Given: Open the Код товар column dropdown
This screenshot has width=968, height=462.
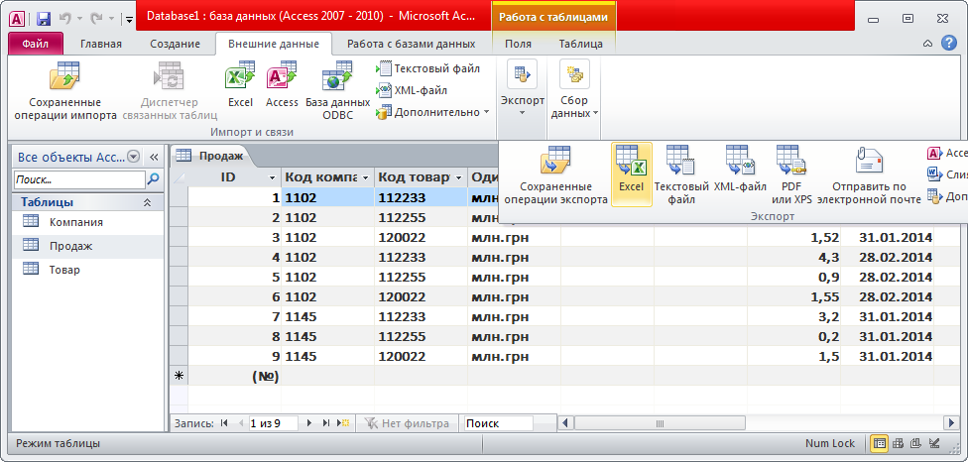Looking at the screenshot, I should coord(458,177).
